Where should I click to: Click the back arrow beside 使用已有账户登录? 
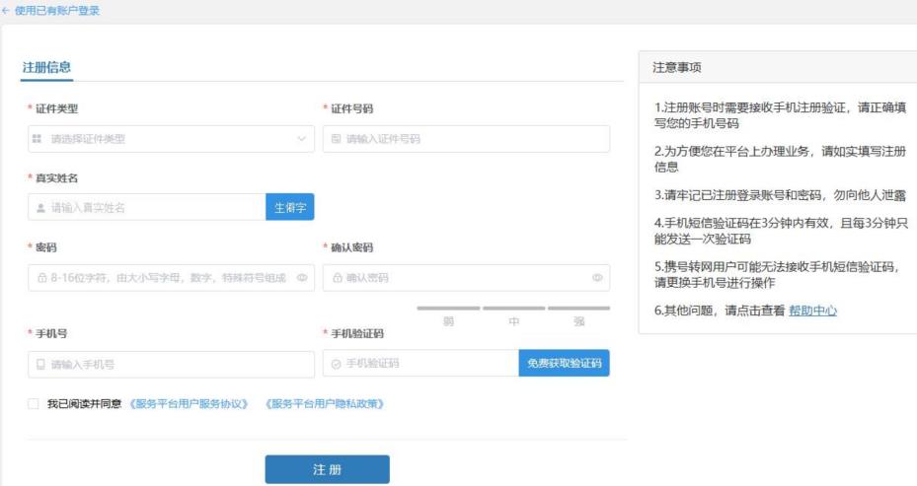6,11
